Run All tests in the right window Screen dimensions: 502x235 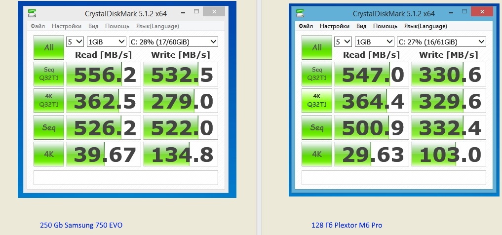tap(316, 47)
